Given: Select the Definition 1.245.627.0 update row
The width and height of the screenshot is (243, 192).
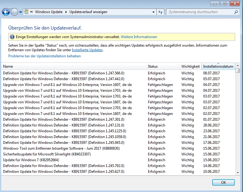Looking at the screenshot, I should (x=119, y=172).
